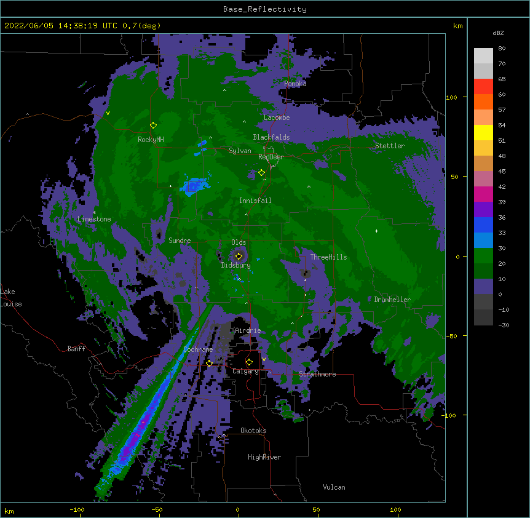
Task: Click the yellow diamond marker at Olds
Action: [239, 256]
